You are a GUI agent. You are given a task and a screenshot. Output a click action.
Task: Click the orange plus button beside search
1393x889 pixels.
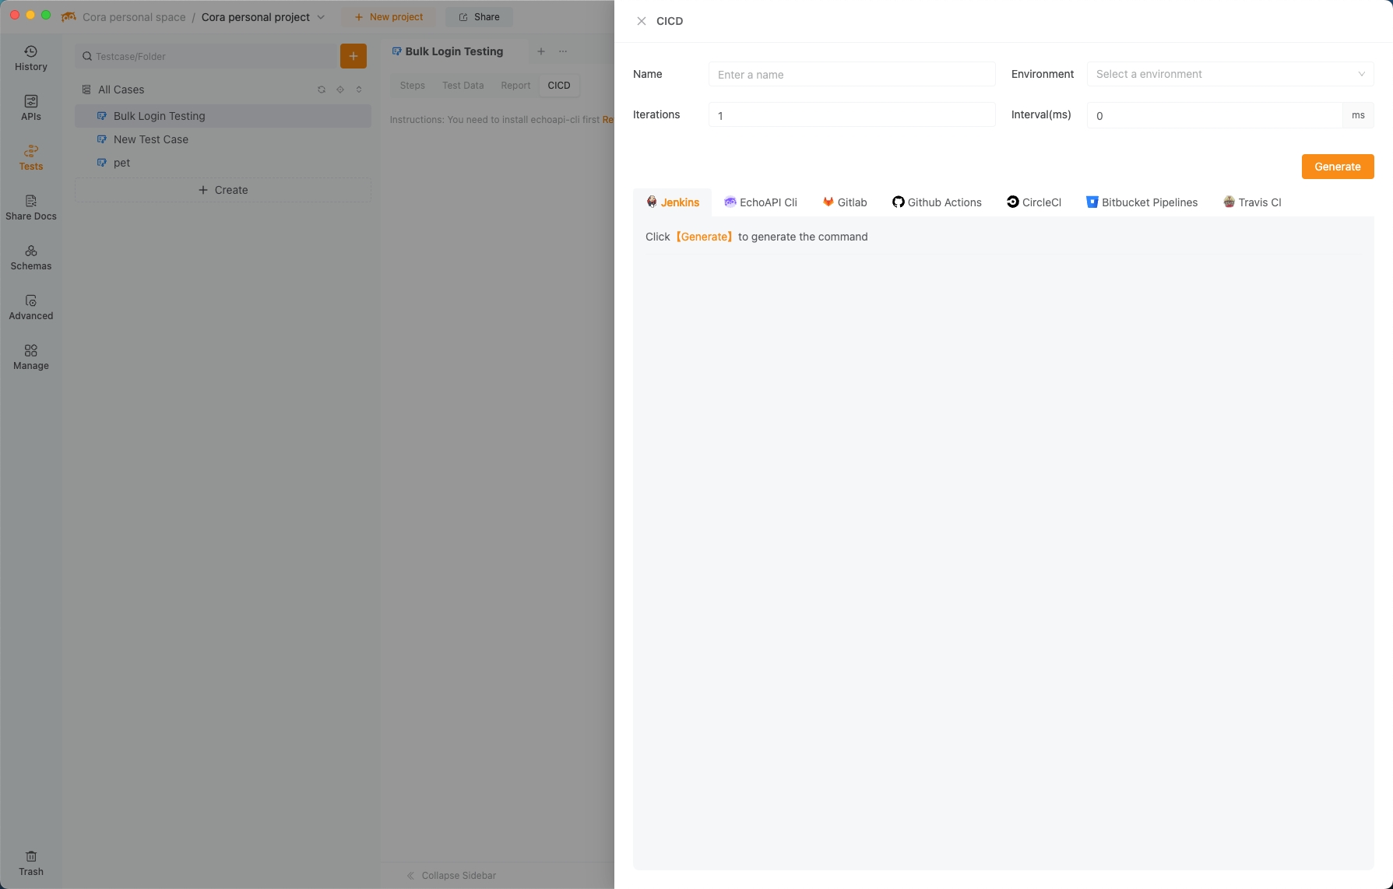pyautogui.click(x=354, y=56)
